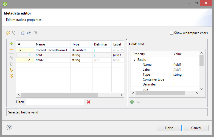
Task: Click the Finish button
Action: click(x=169, y=128)
